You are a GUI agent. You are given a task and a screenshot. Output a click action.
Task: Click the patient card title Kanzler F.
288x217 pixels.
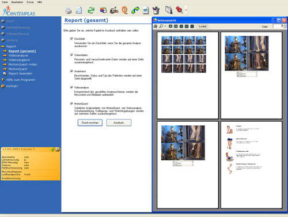point(19,149)
